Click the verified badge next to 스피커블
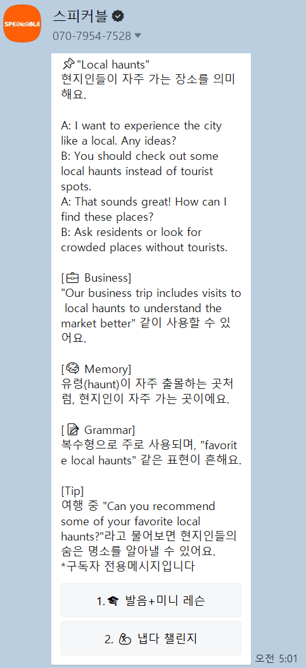This screenshot has height=668, width=306. 118,16
